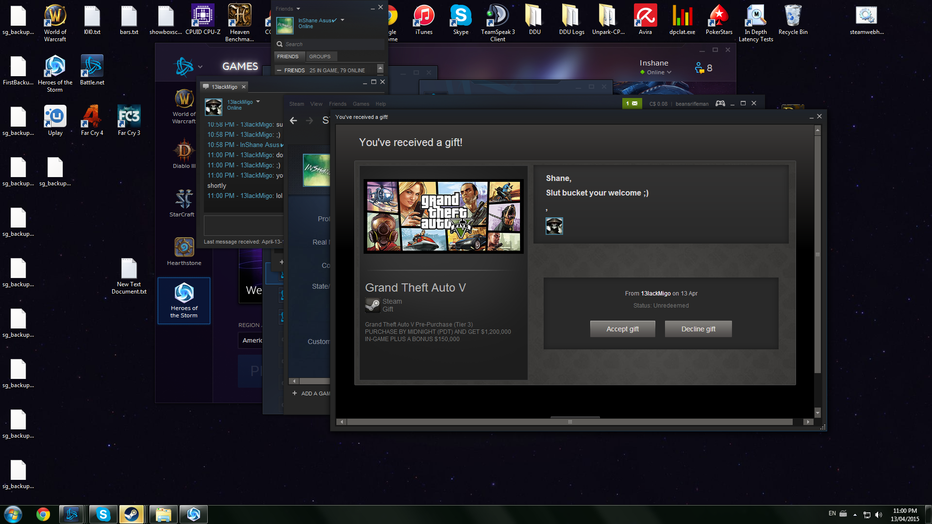Click 13lackMigo's avatar in chat window
932x524 pixels.
(x=214, y=107)
